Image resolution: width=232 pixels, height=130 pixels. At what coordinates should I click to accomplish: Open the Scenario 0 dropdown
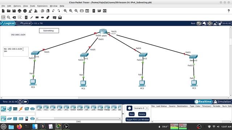pos(141,108)
